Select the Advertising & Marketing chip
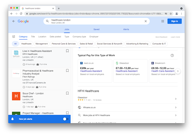Viewport: 193px width, 135px height. [137, 44]
